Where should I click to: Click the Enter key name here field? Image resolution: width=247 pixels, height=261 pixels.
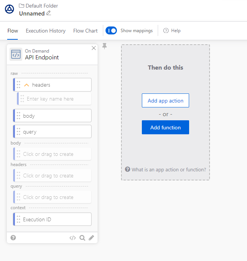click(x=54, y=99)
